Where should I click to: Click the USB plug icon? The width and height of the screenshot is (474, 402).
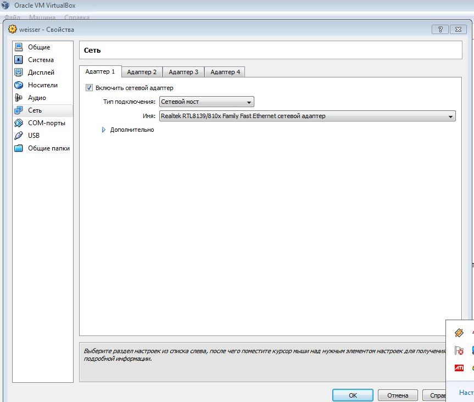pyautogui.click(x=19, y=136)
